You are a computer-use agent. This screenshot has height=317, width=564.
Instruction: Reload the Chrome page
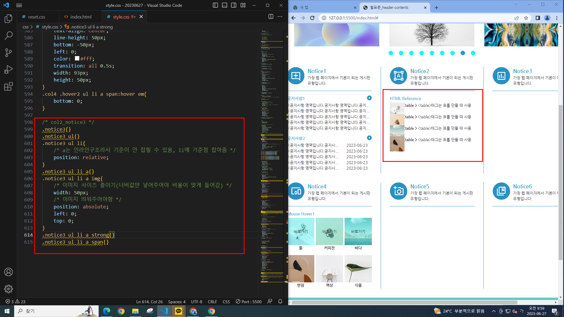coord(312,18)
